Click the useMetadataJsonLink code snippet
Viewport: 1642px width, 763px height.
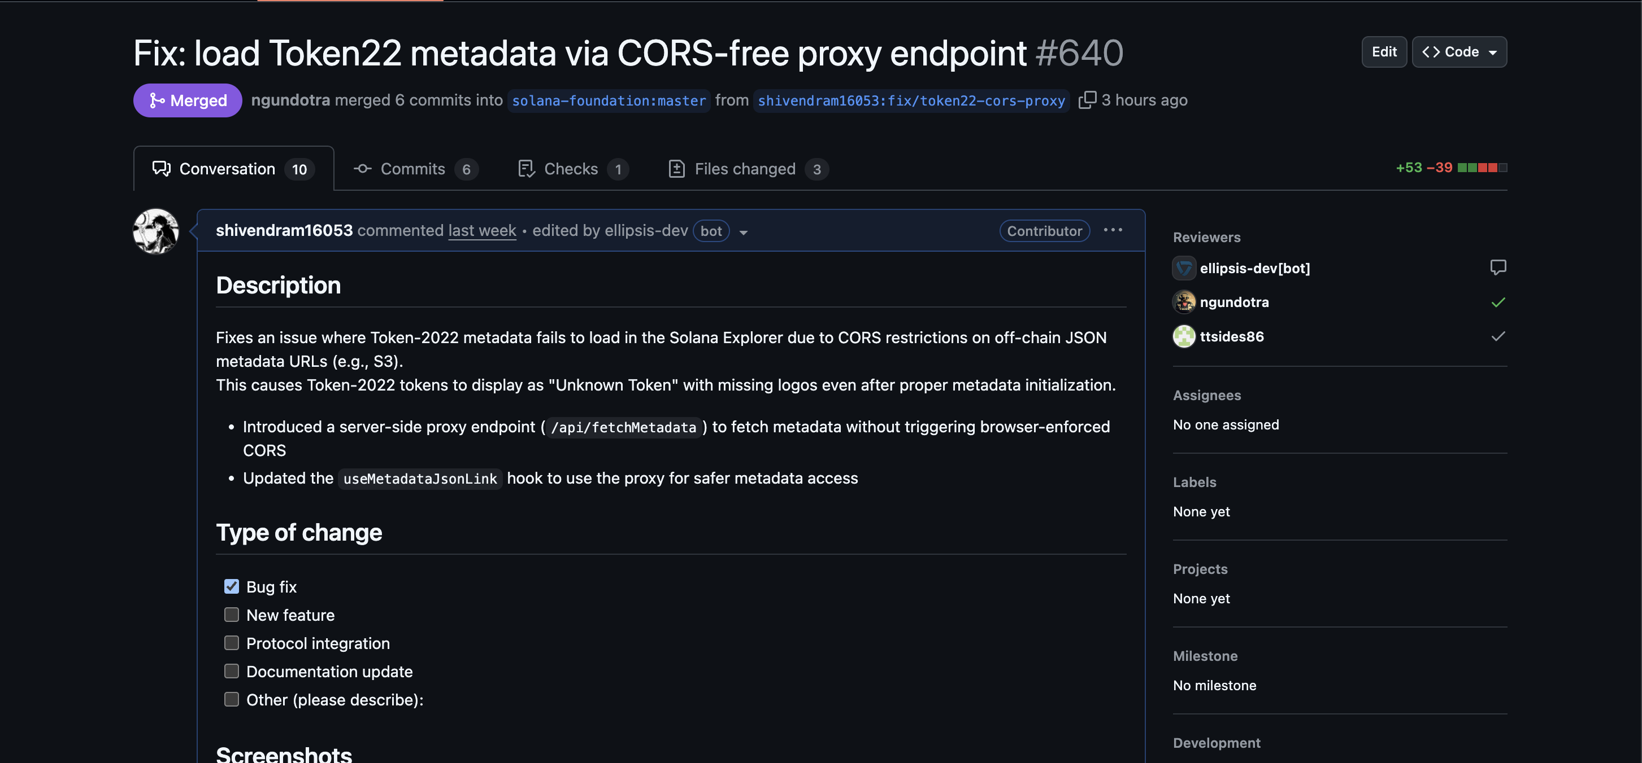click(x=420, y=479)
